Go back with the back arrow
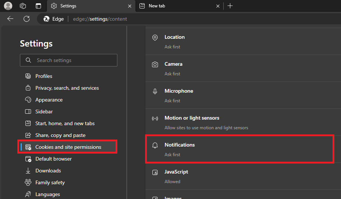This screenshot has width=341, height=199. [x=10, y=19]
